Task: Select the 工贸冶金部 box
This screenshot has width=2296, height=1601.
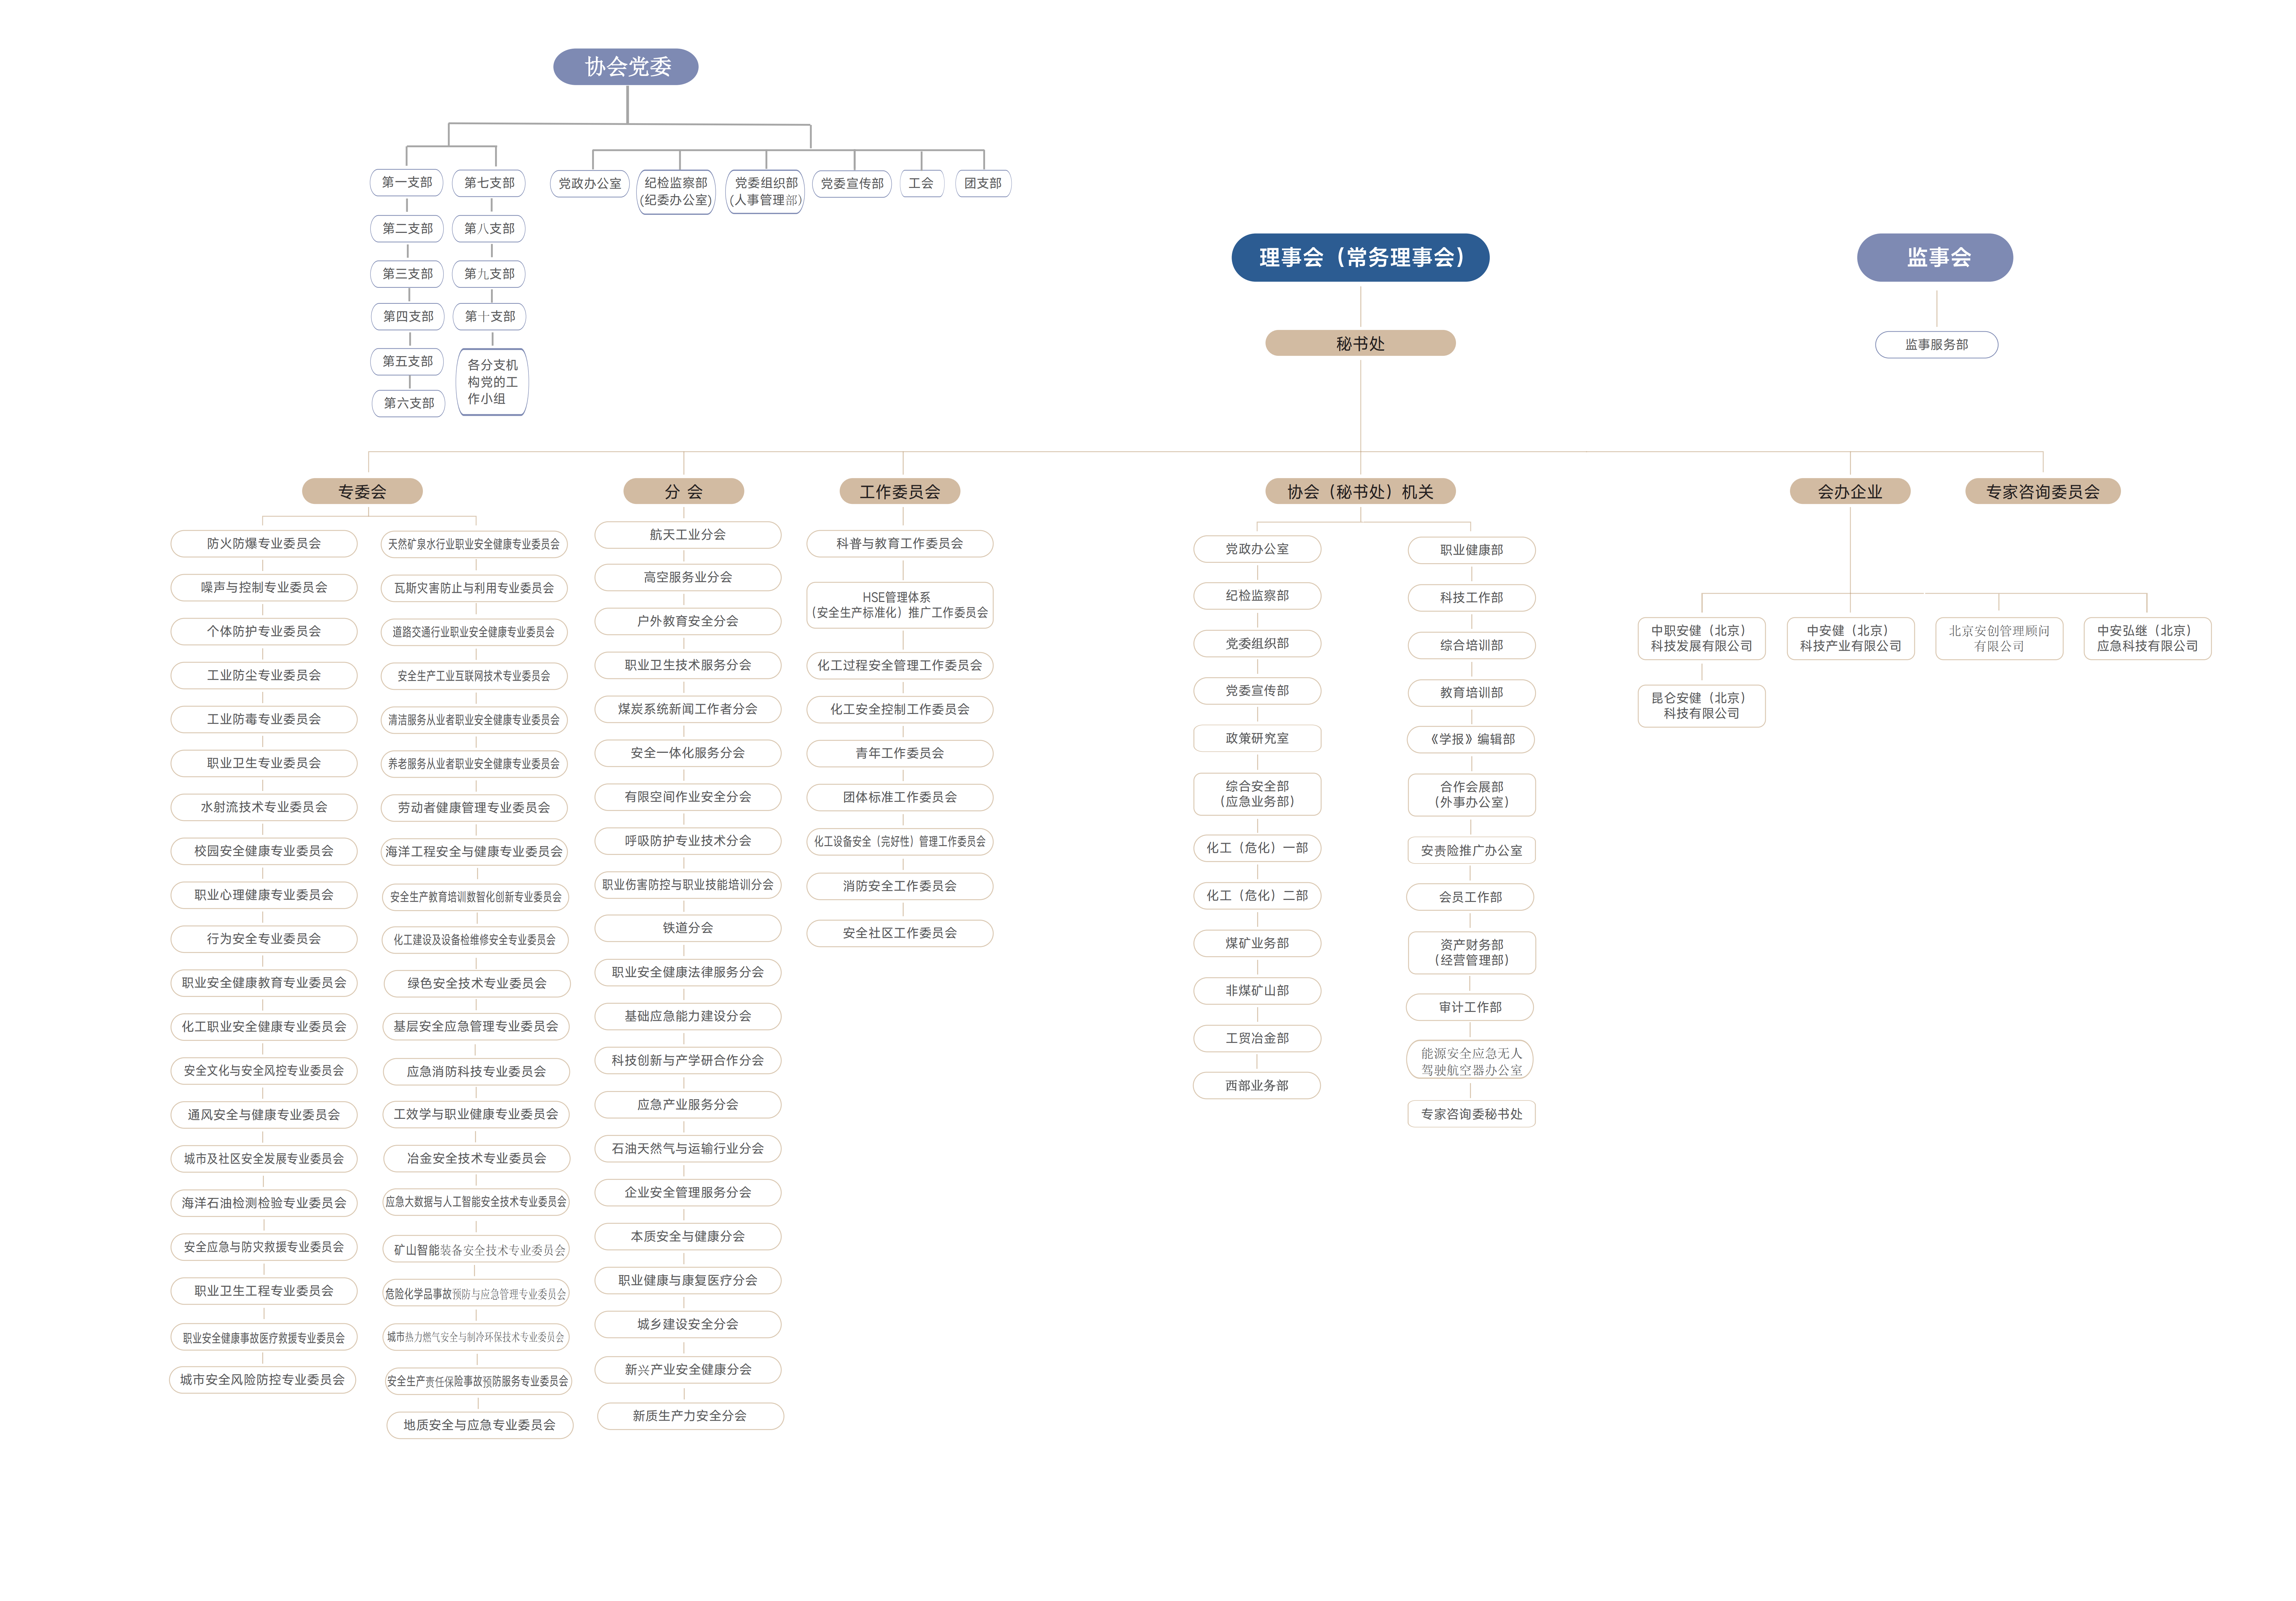Action: pos(1257,1038)
